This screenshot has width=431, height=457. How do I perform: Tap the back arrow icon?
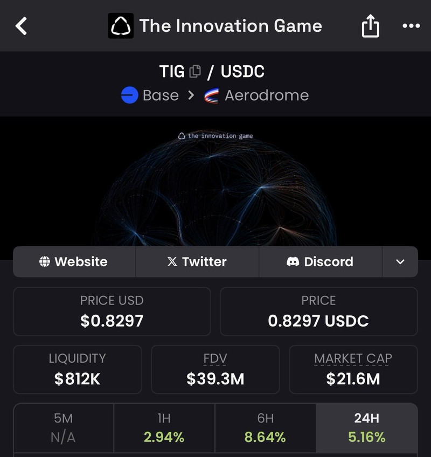[x=21, y=26]
